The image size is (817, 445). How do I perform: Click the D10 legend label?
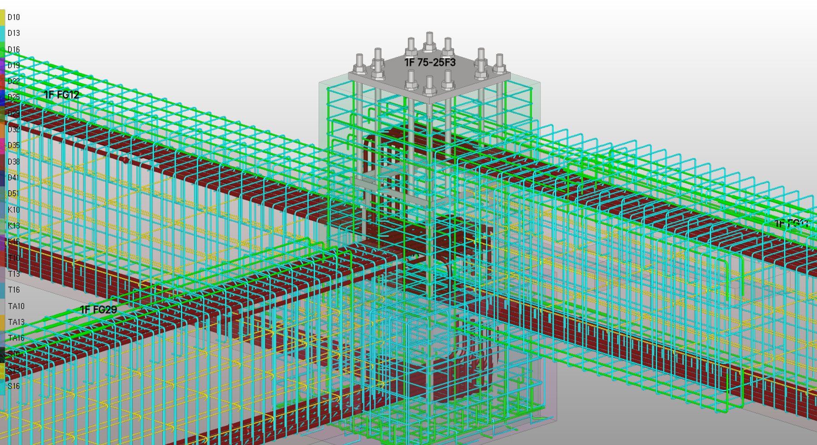[14, 17]
